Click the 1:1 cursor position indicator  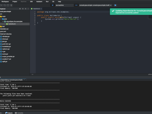(32, 74)
